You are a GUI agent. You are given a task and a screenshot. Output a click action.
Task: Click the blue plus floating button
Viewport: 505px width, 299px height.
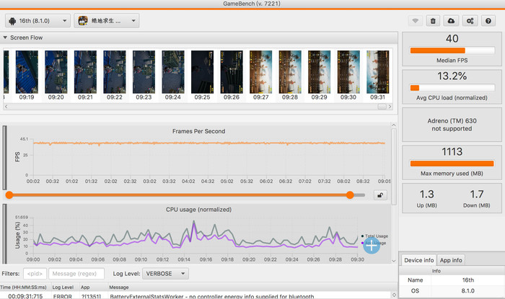click(372, 246)
